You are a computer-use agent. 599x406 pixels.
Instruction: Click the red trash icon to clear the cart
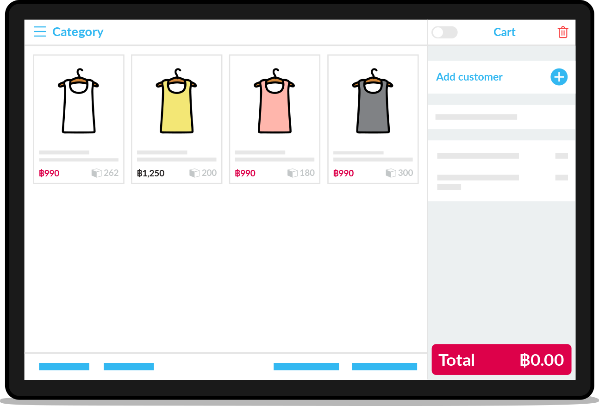562,32
